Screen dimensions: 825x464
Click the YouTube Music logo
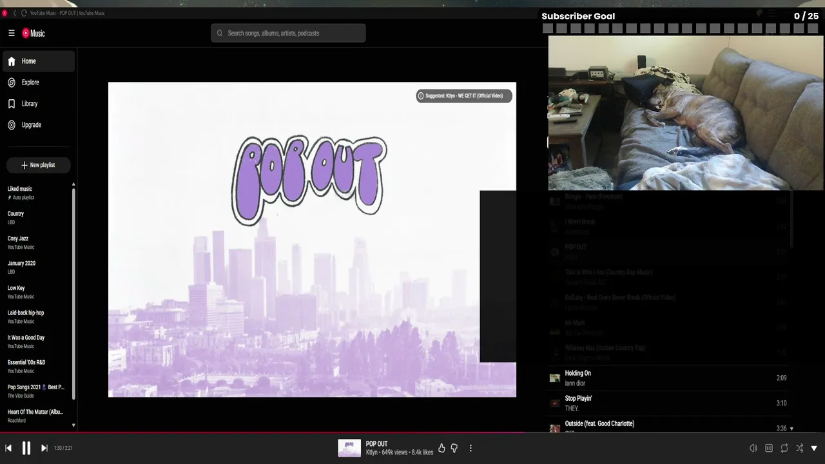(x=34, y=33)
